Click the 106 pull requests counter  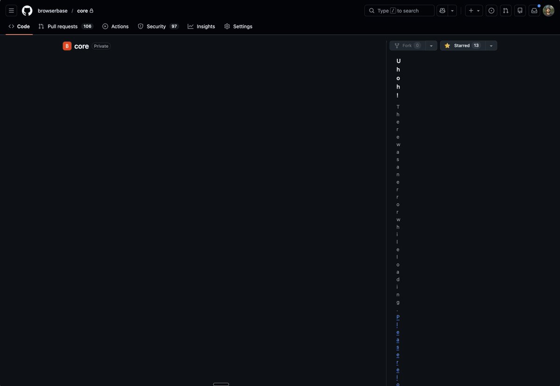click(87, 27)
